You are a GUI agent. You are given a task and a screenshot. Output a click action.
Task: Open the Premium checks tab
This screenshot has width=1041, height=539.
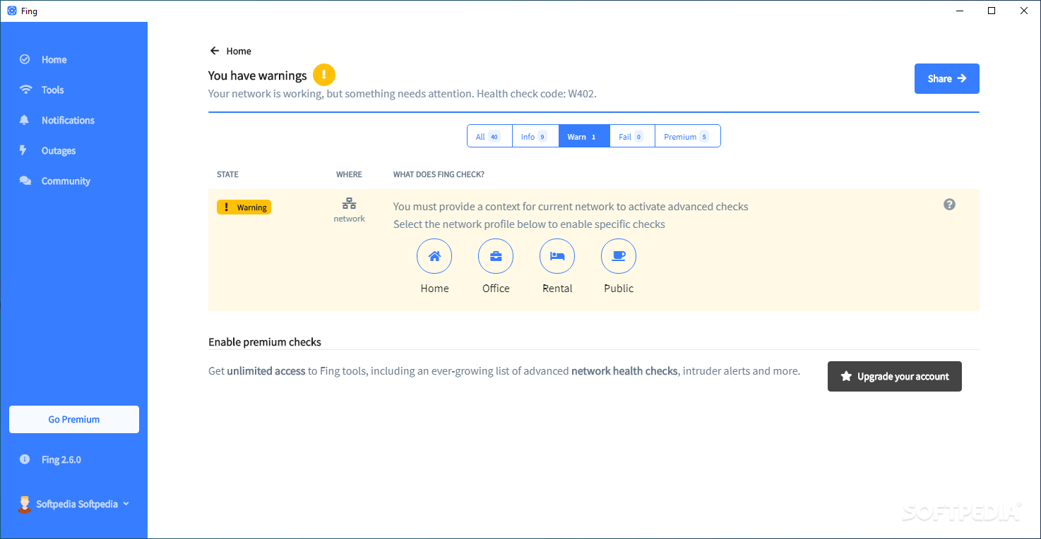coord(687,136)
